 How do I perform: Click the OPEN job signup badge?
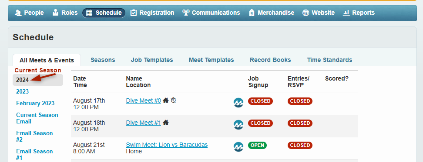pos(257,145)
